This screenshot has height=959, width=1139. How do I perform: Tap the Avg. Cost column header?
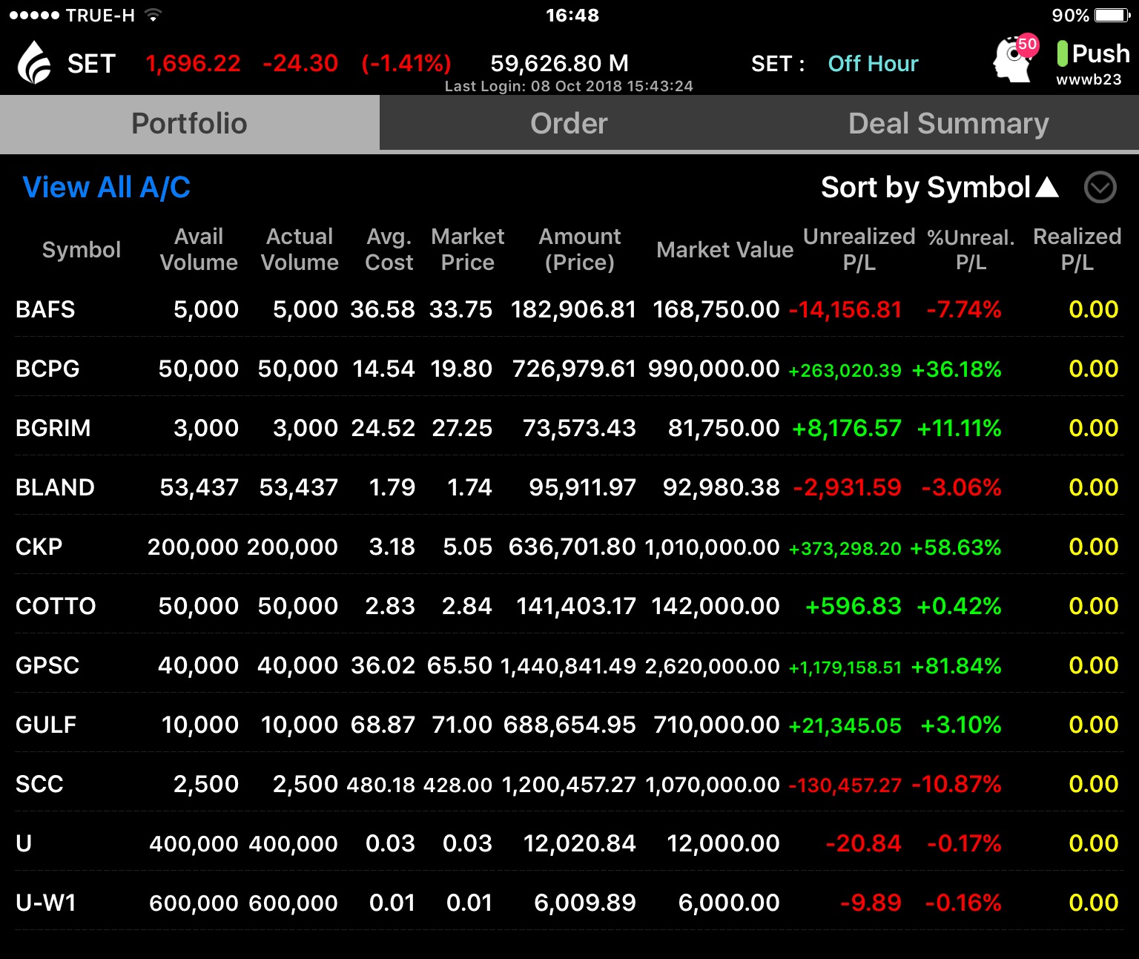[x=389, y=249]
